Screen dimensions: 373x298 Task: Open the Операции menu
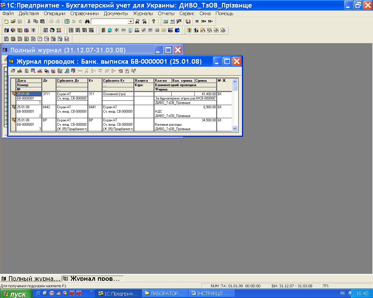click(x=54, y=13)
